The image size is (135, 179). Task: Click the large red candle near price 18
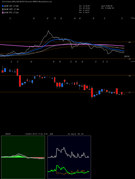pyautogui.click(x=20, y=81)
